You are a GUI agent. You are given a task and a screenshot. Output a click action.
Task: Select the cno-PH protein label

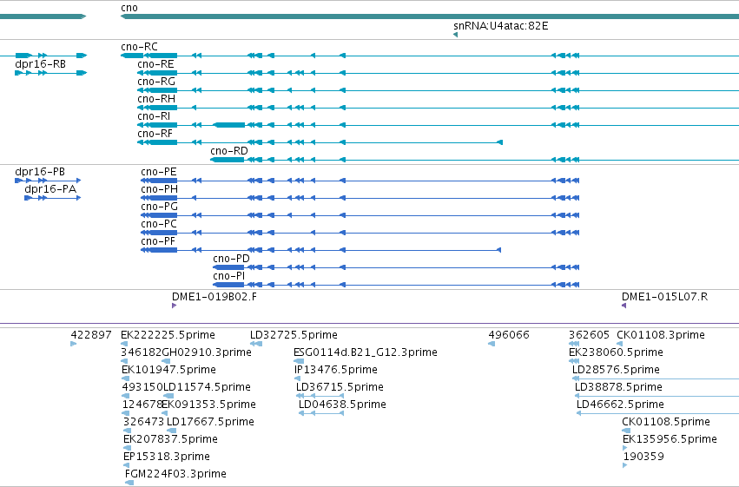159,189
